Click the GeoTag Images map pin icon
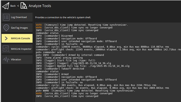The image size is (181, 102). point(6,28)
